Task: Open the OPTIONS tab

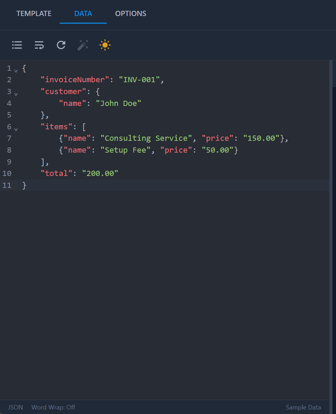Action: click(130, 13)
